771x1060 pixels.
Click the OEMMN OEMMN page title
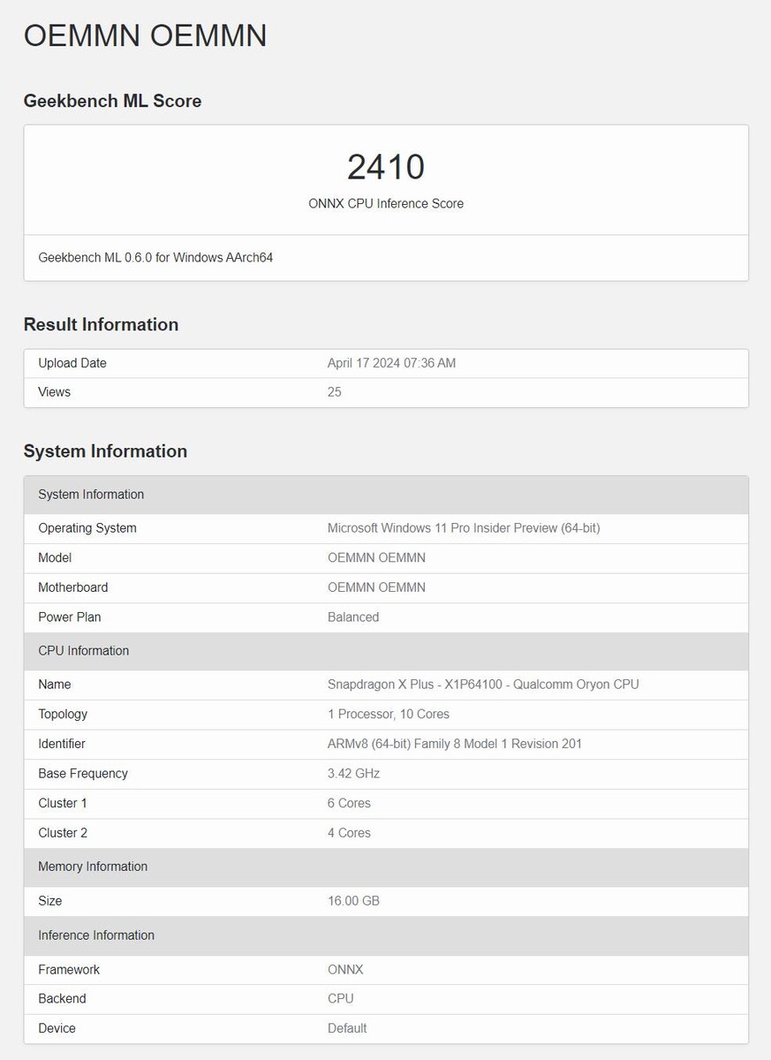pyautogui.click(x=145, y=35)
